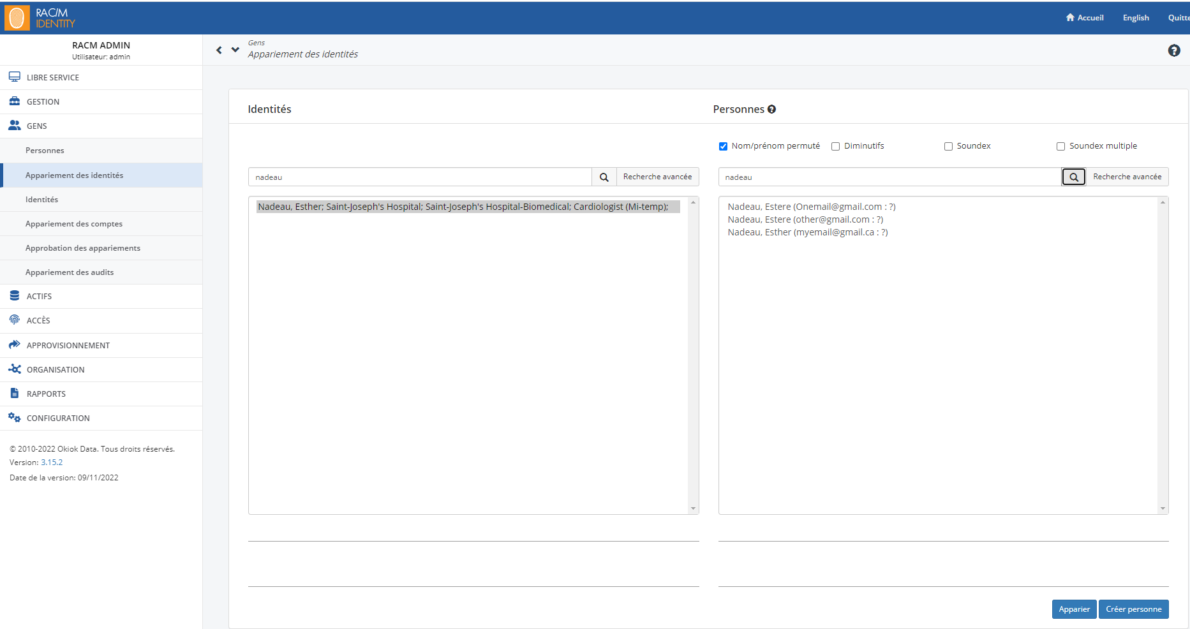Click Recherche avancée for Personnes
This screenshot has height=629, width=1190.
(x=1127, y=177)
